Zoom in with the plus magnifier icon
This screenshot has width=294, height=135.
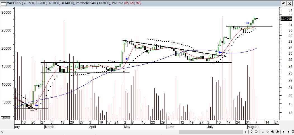277,132
